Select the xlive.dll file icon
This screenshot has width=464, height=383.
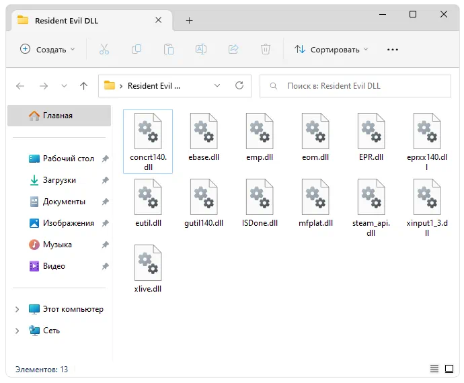(148, 263)
